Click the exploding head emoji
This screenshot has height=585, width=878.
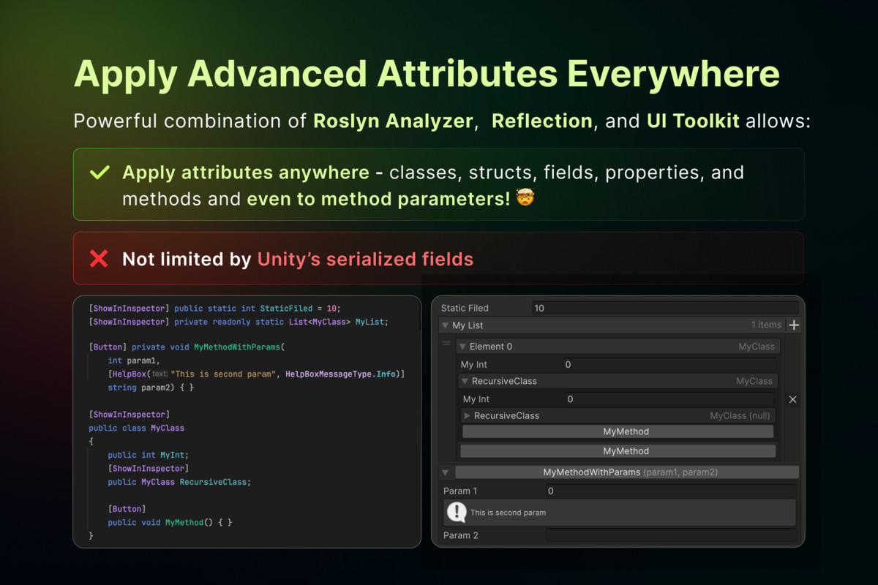[525, 198]
